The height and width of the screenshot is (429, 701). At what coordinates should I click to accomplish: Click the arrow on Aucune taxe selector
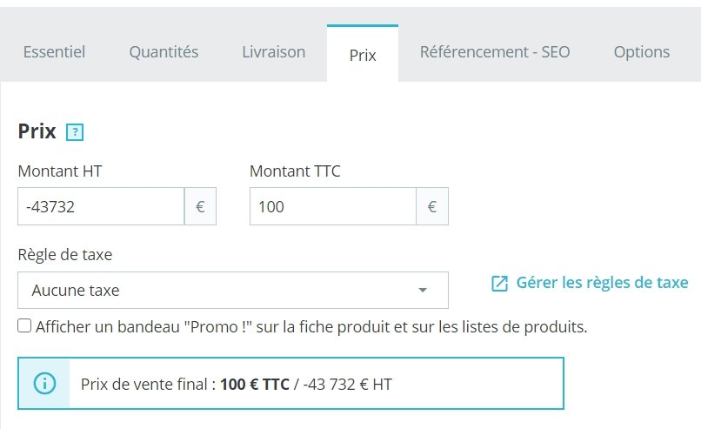point(423,290)
